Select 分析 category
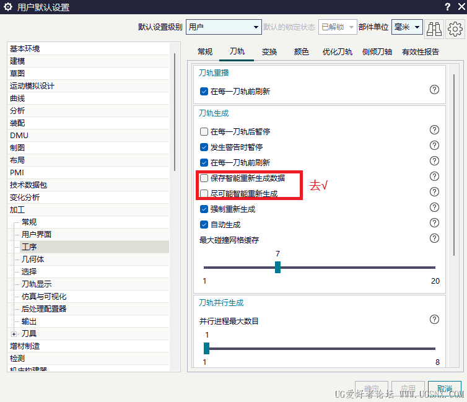Viewport: 467px width, 402px height. 89,110
